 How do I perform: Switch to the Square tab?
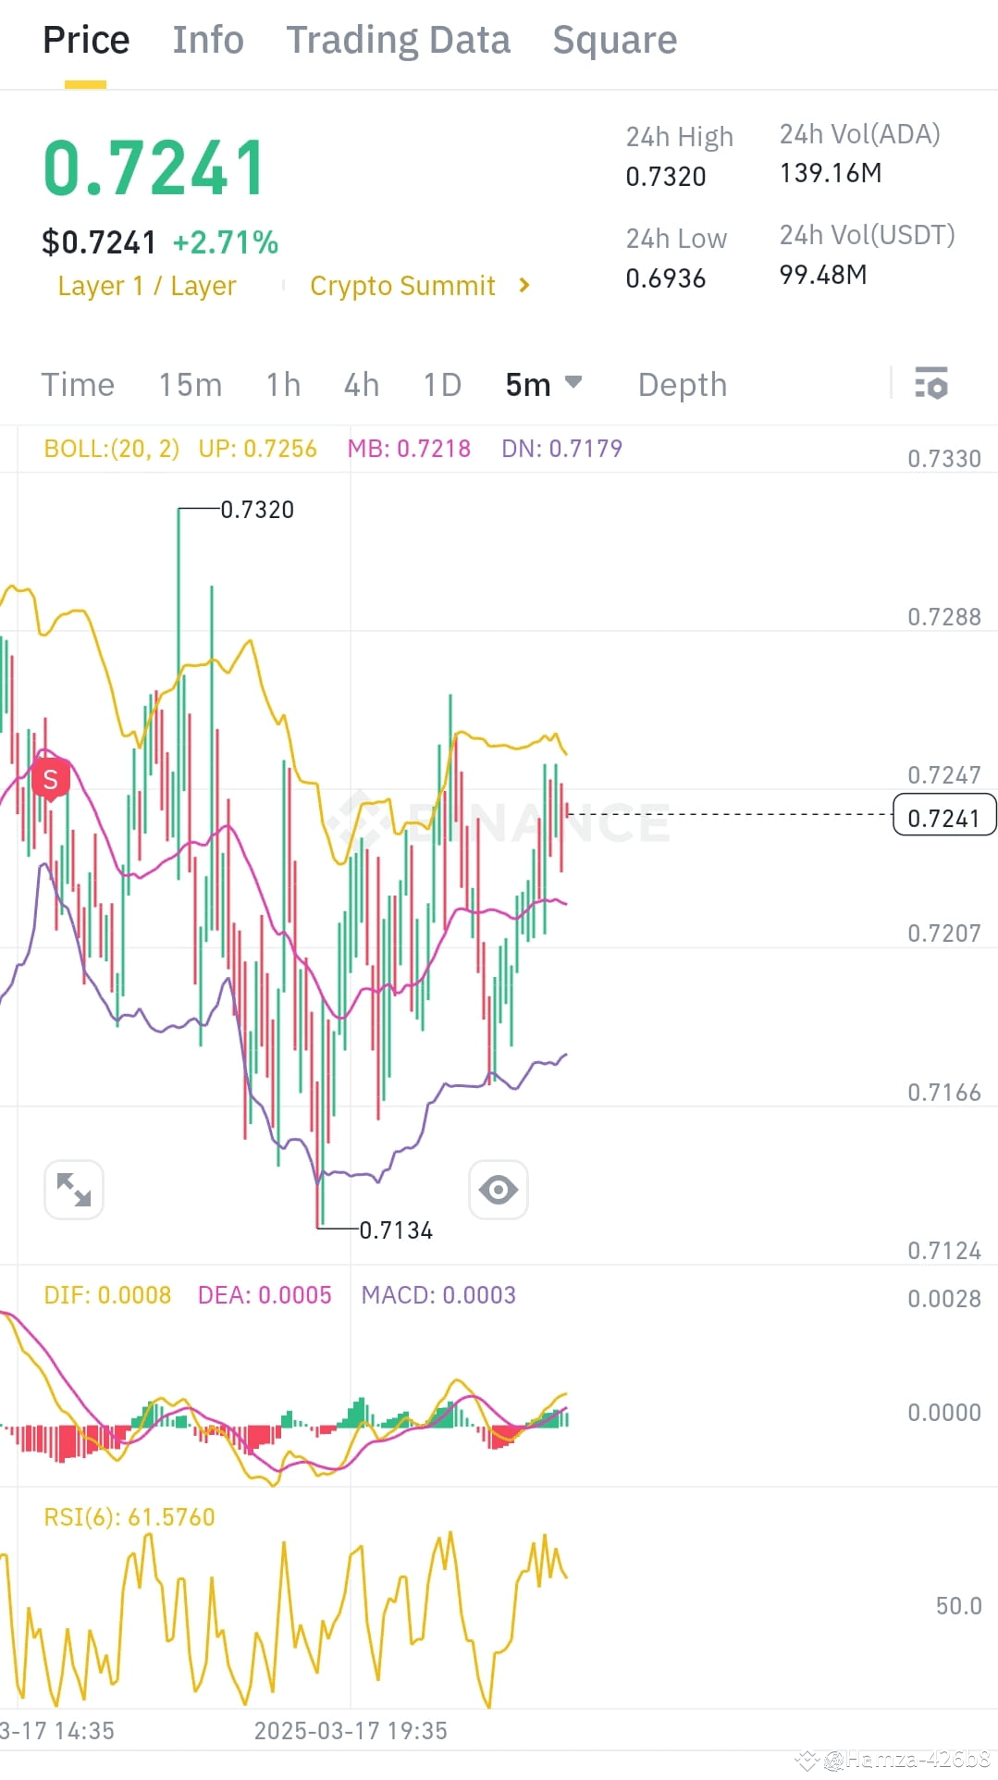[614, 39]
